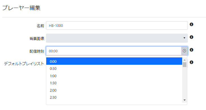
Task: Click the time list scrollbar down arrow
Action: tap(185, 100)
